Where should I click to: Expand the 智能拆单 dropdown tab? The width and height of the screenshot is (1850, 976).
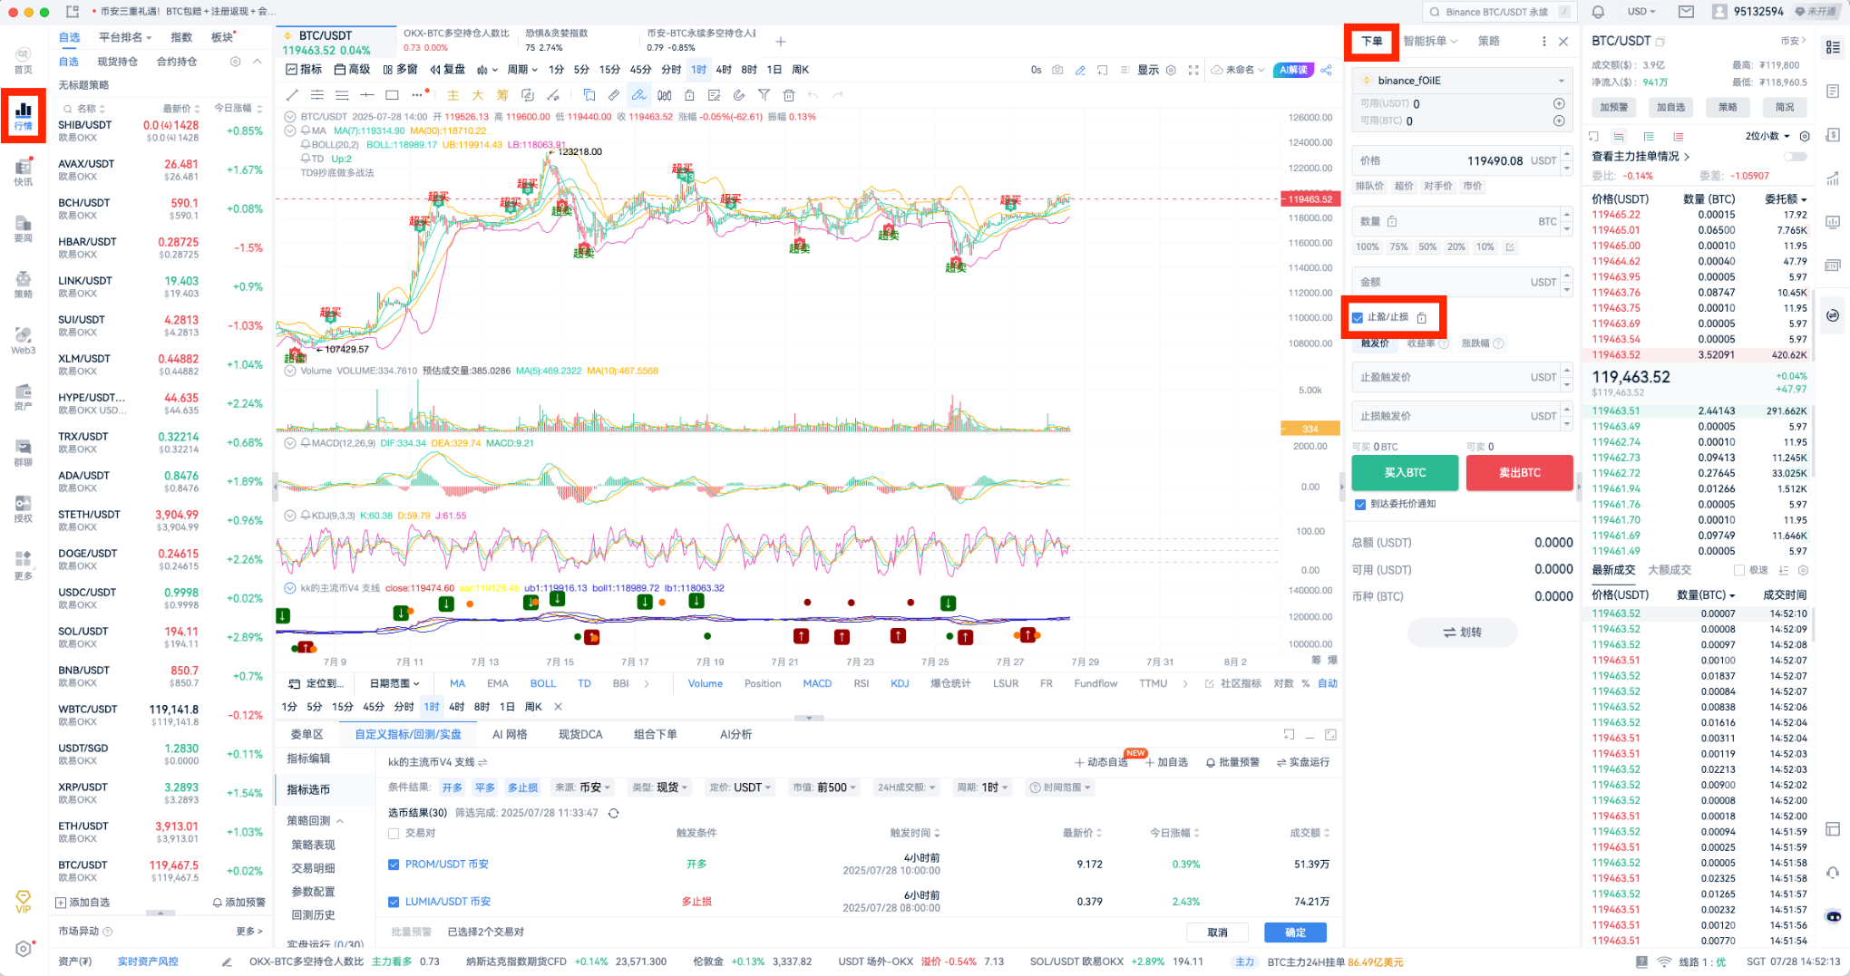click(1430, 41)
